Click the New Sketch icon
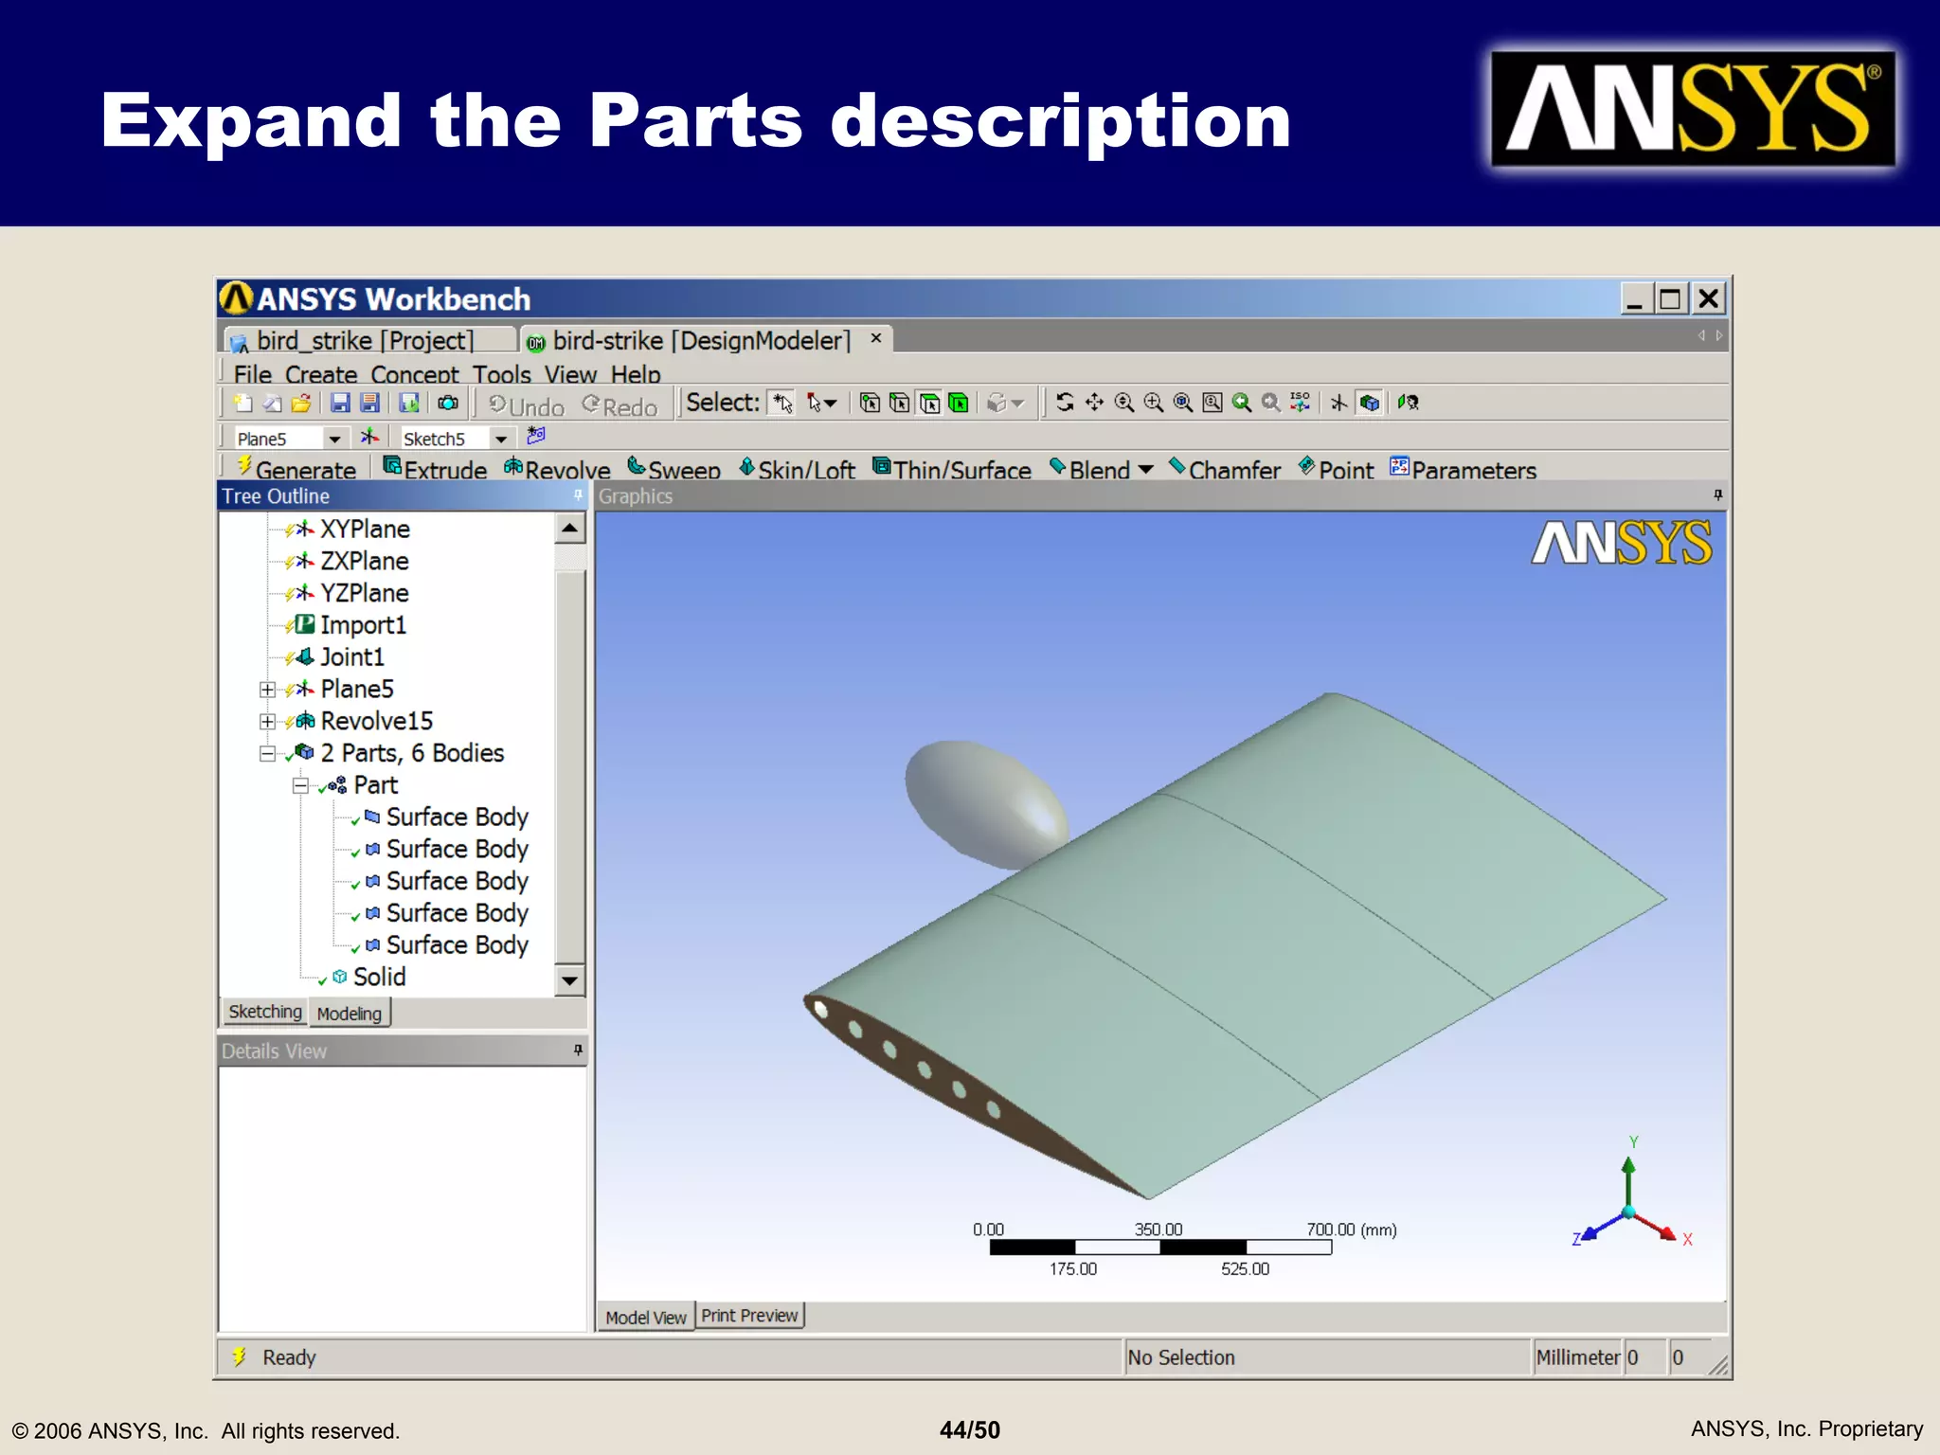 pyautogui.click(x=536, y=436)
